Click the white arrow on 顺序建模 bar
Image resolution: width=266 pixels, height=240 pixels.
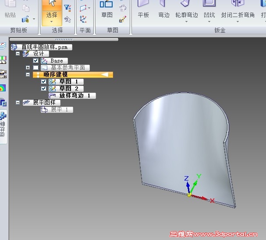click(x=105, y=75)
